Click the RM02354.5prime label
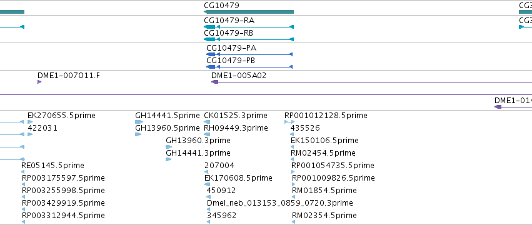 pos(324,216)
